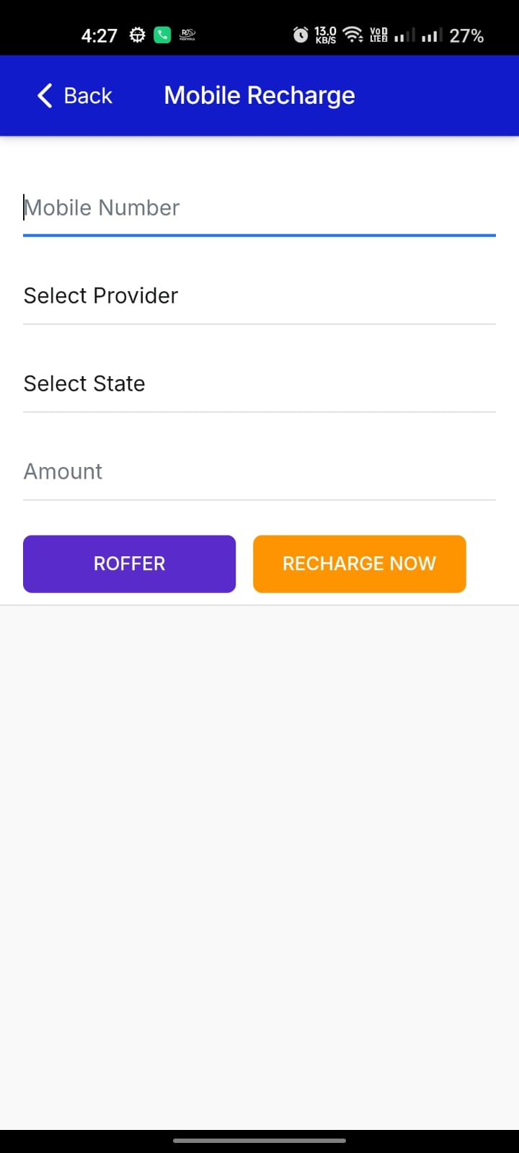The height and width of the screenshot is (1153, 519).
Task: Tap the Back text label
Action: [x=88, y=96]
